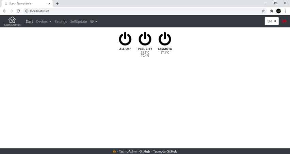Open the help question-mark dropdown
The image size is (290, 154).
(94, 22)
